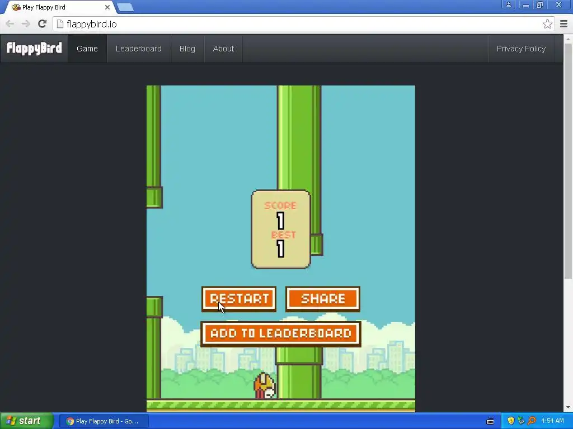Open the Leaderboard nav item

(x=139, y=49)
